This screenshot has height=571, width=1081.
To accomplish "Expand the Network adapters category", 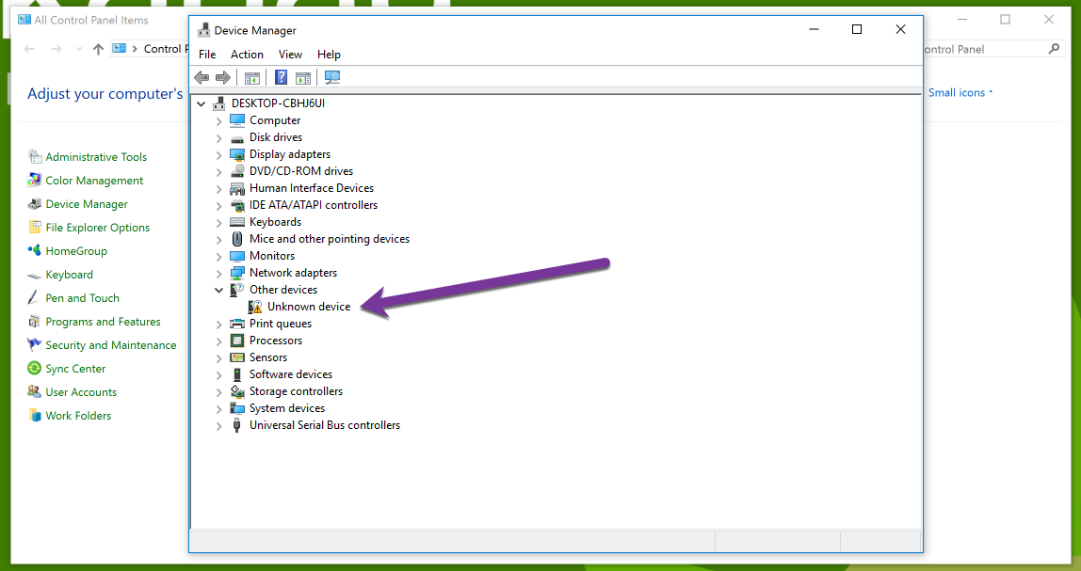I will click(x=218, y=274).
